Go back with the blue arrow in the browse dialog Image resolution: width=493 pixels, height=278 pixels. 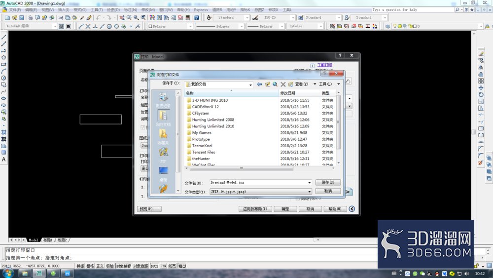259,84
